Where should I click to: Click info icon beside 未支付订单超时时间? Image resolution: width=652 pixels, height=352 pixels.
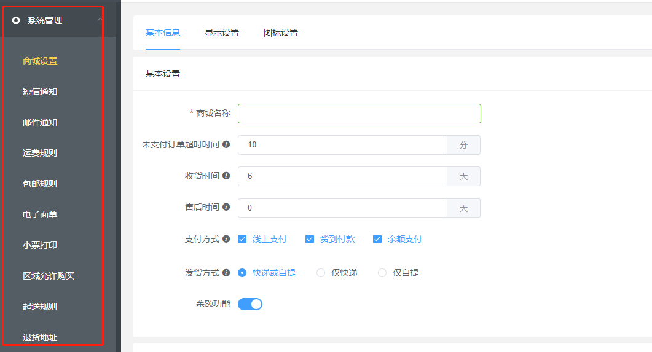click(226, 144)
